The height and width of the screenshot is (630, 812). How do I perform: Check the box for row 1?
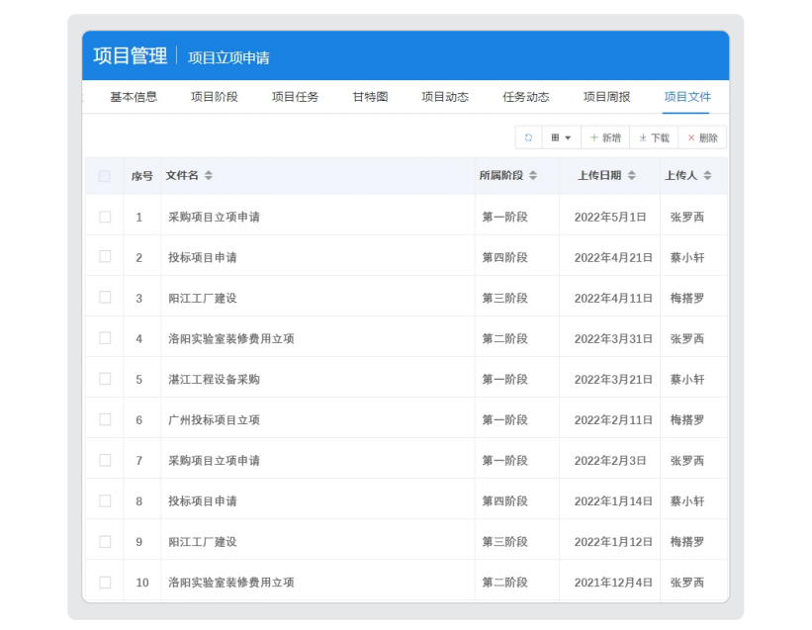click(x=105, y=217)
